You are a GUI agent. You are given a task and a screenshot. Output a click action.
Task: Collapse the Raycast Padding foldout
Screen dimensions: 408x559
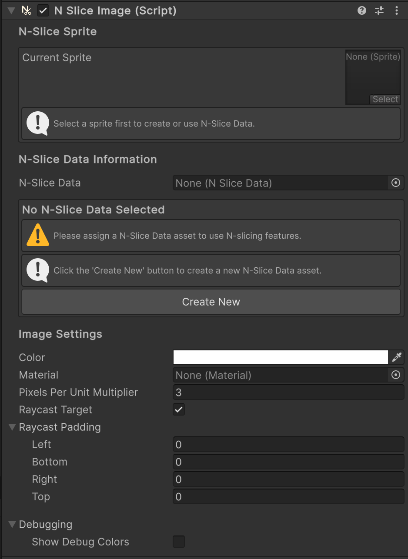12,427
